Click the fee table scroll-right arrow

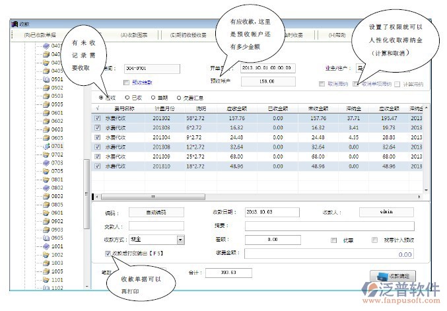[419, 197]
